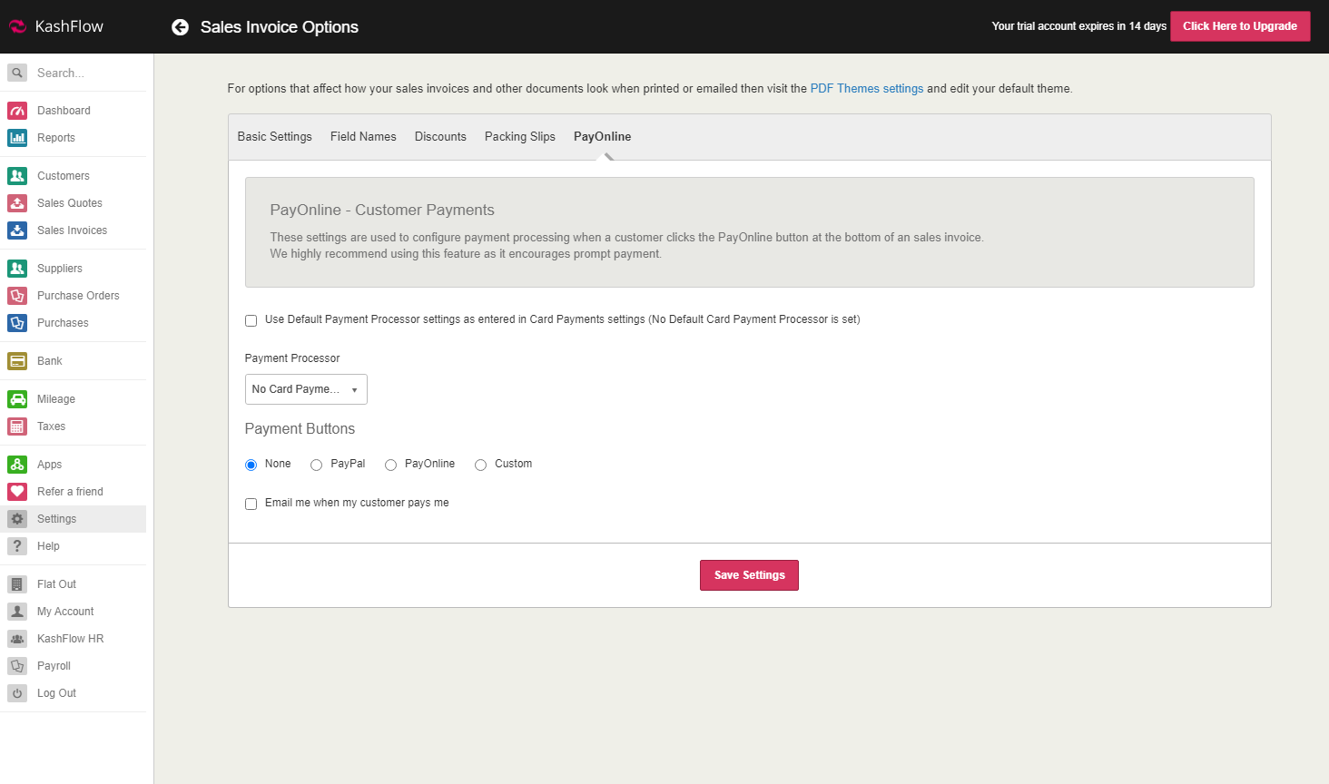Click Here to Upgrade button
This screenshot has width=1329, height=784.
click(x=1239, y=26)
